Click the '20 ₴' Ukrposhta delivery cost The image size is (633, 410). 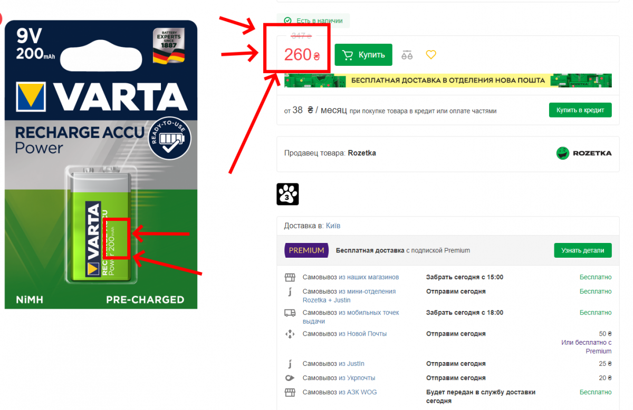click(x=606, y=378)
